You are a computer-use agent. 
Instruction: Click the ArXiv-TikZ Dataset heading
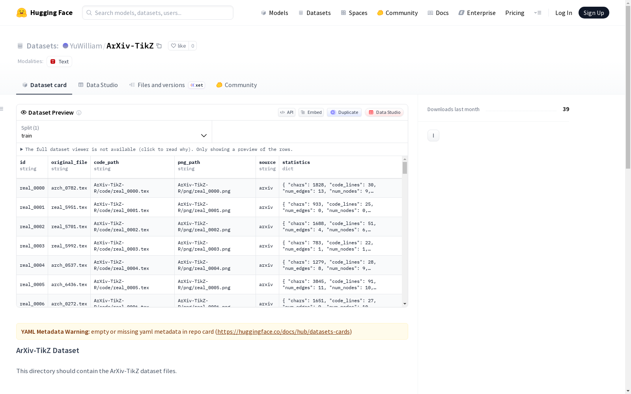(48, 351)
